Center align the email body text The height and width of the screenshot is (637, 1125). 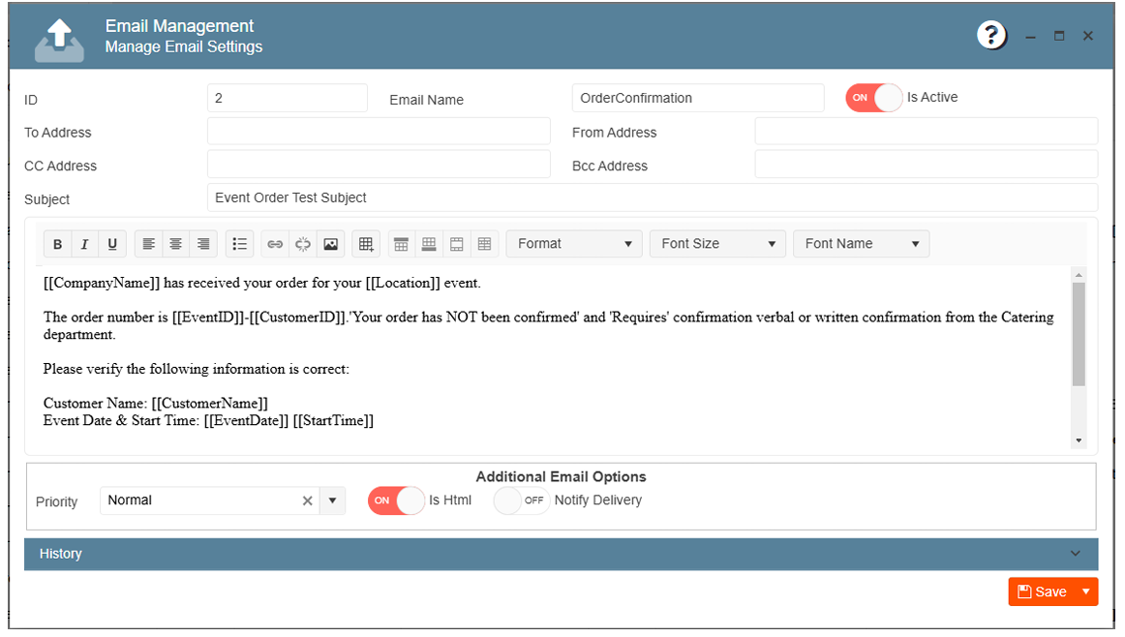pos(176,245)
